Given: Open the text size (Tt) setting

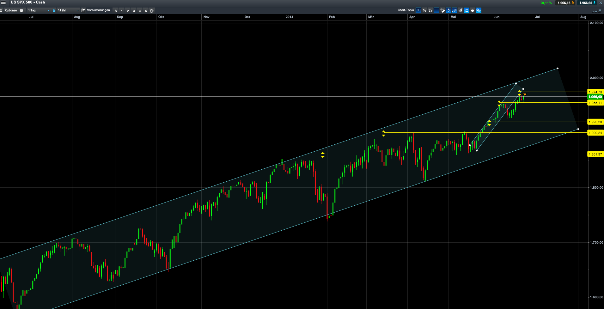Looking at the screenshot, I should [x=430, y=10].
